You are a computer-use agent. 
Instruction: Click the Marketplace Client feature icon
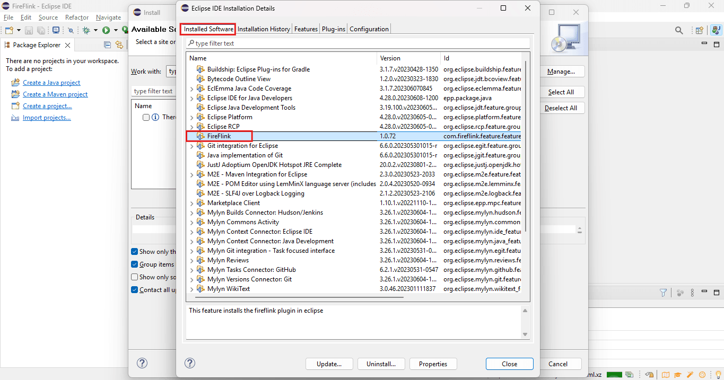pyautogui.click(x=200, y=203)
